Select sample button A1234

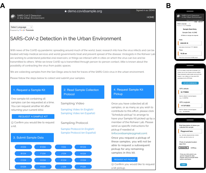click(23, 147)
